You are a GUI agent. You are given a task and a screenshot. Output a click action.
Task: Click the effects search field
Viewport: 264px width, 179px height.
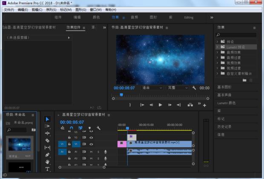(x=238, y=35)
